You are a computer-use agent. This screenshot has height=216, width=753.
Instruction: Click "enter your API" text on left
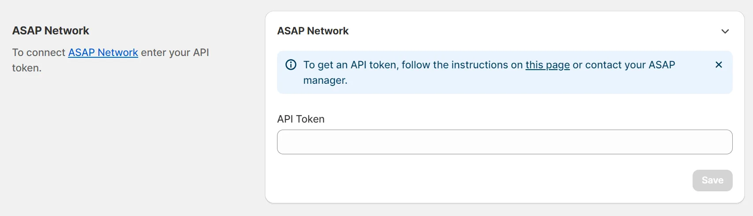pos(175,52)
